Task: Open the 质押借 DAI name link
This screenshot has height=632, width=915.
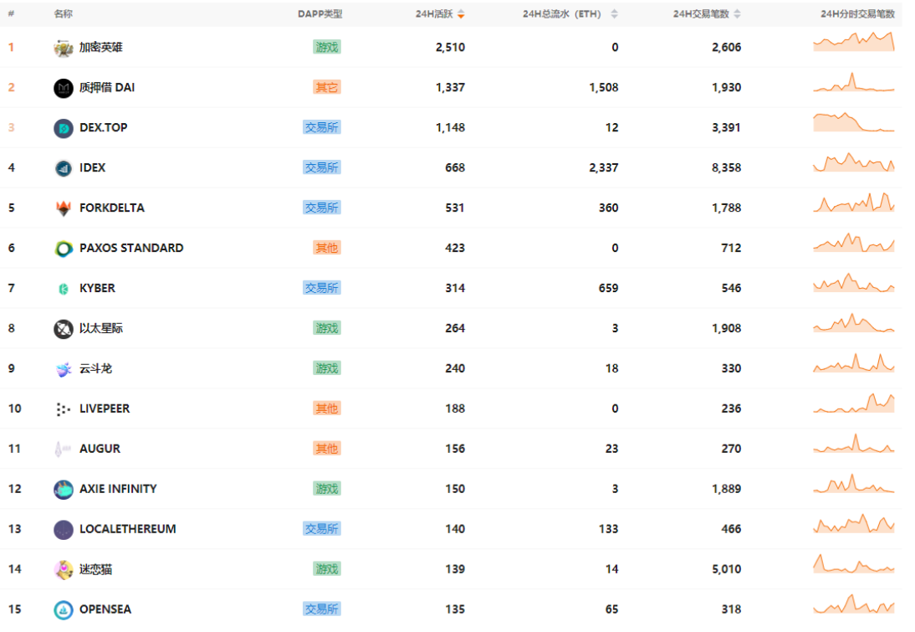Action: tap(107, 88)
